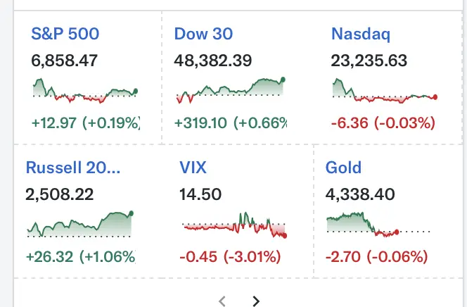Image resolution: width=467 pixels, height=307 pixels.
Task: Click the Russell 2000 change +26.32
Action: (50, 256)
